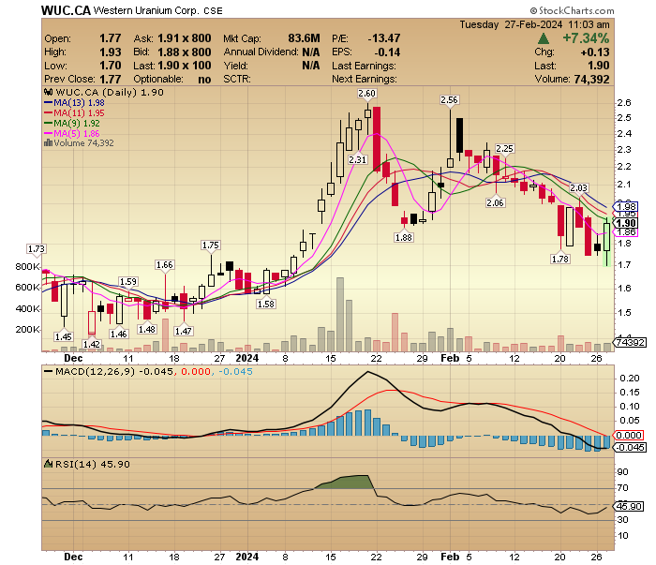Click the High value 1.93
Screen dimensions: 656x565
coord(111,52)
